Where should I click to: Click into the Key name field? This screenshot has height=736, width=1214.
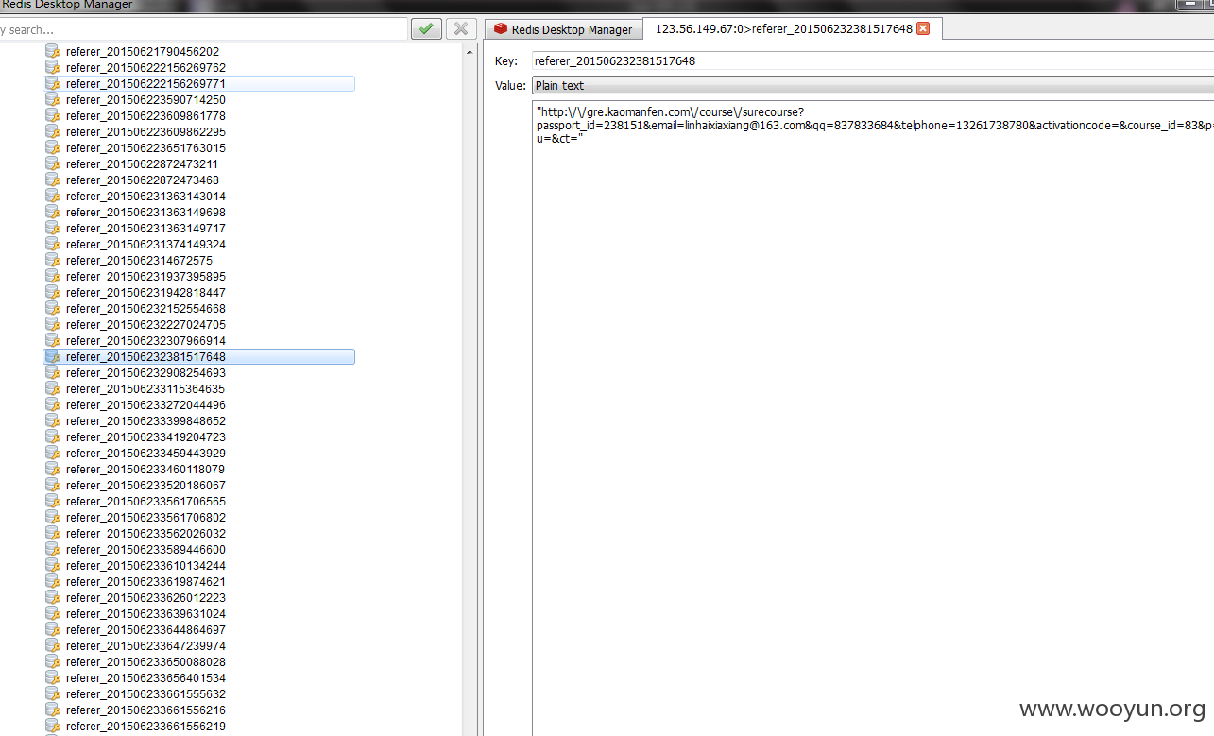coord(872,61)
